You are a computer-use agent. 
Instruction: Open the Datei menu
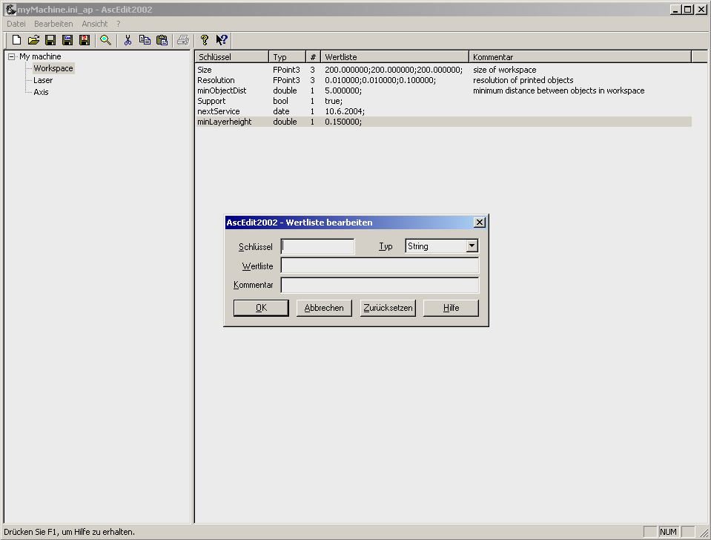16,24
